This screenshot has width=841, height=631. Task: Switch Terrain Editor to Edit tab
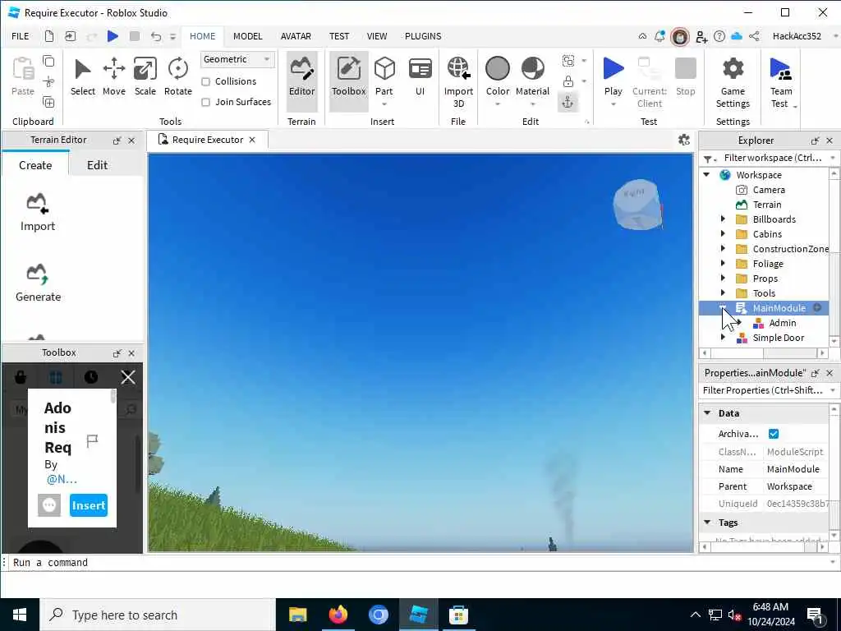(97, 165)
